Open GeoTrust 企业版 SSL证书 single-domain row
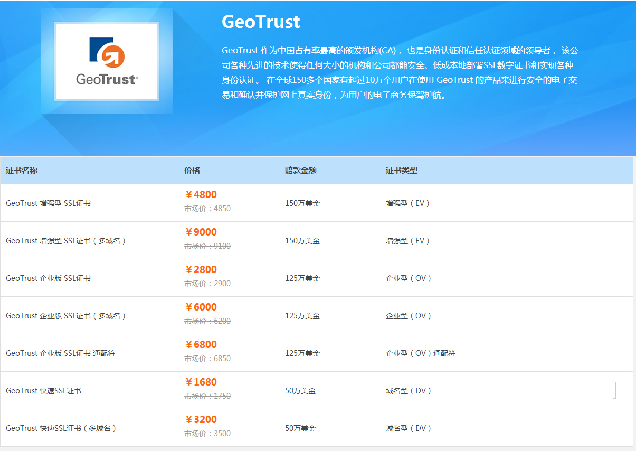This screenshot has height=451, width=636. tap(49, 278)
